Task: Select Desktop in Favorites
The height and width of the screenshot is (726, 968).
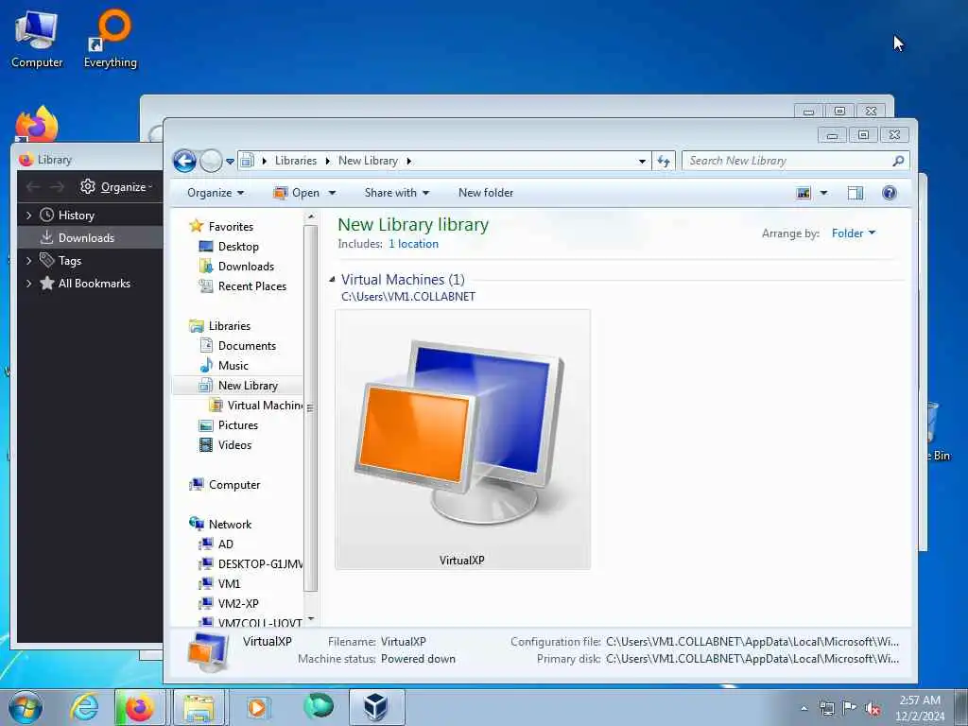Action: click(238, 247)
